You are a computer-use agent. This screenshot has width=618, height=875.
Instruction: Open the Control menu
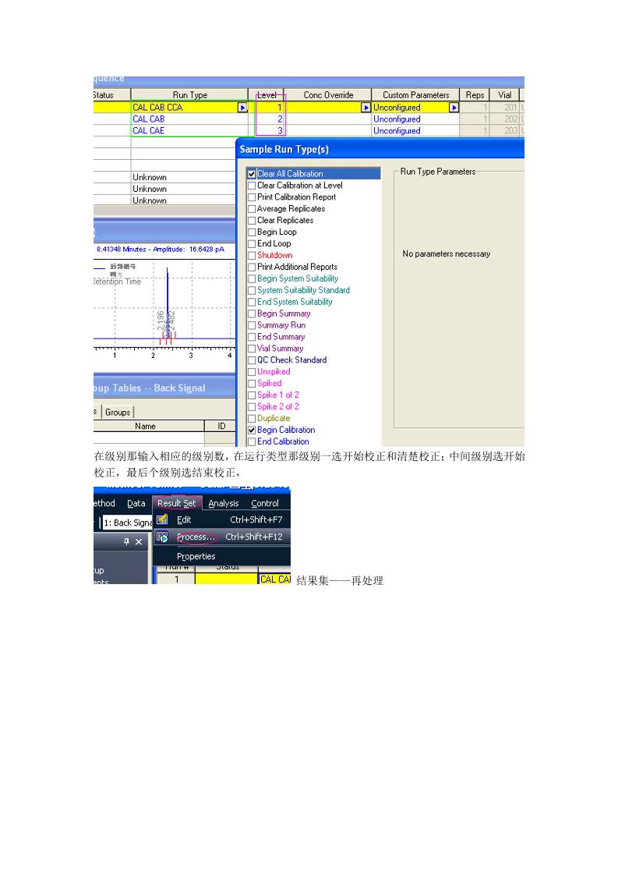(265, 503)
